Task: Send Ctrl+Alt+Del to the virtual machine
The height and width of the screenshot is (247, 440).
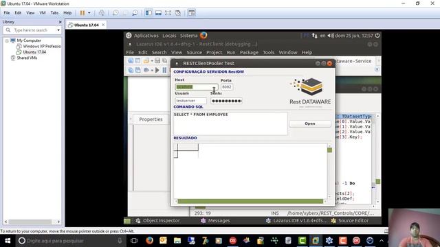Action: [x=102, y=13]
